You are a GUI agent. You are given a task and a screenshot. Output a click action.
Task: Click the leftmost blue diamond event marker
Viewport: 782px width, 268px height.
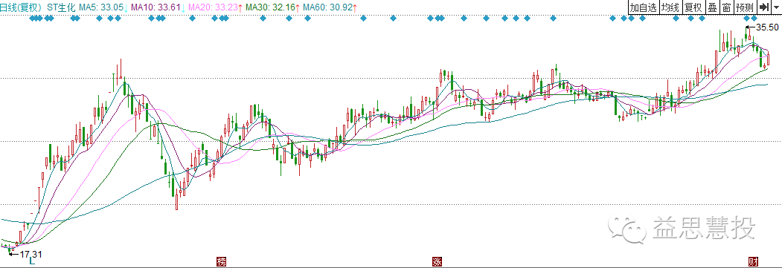32,19
